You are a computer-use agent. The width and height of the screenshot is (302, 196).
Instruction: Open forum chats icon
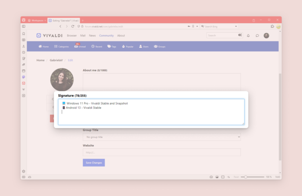tap(257, 36)
